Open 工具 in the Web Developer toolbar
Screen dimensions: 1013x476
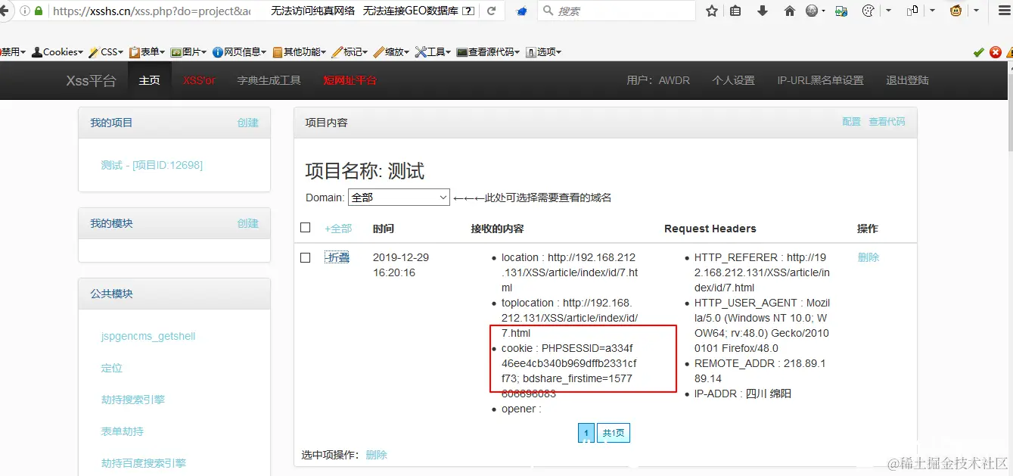coord(431,51)
